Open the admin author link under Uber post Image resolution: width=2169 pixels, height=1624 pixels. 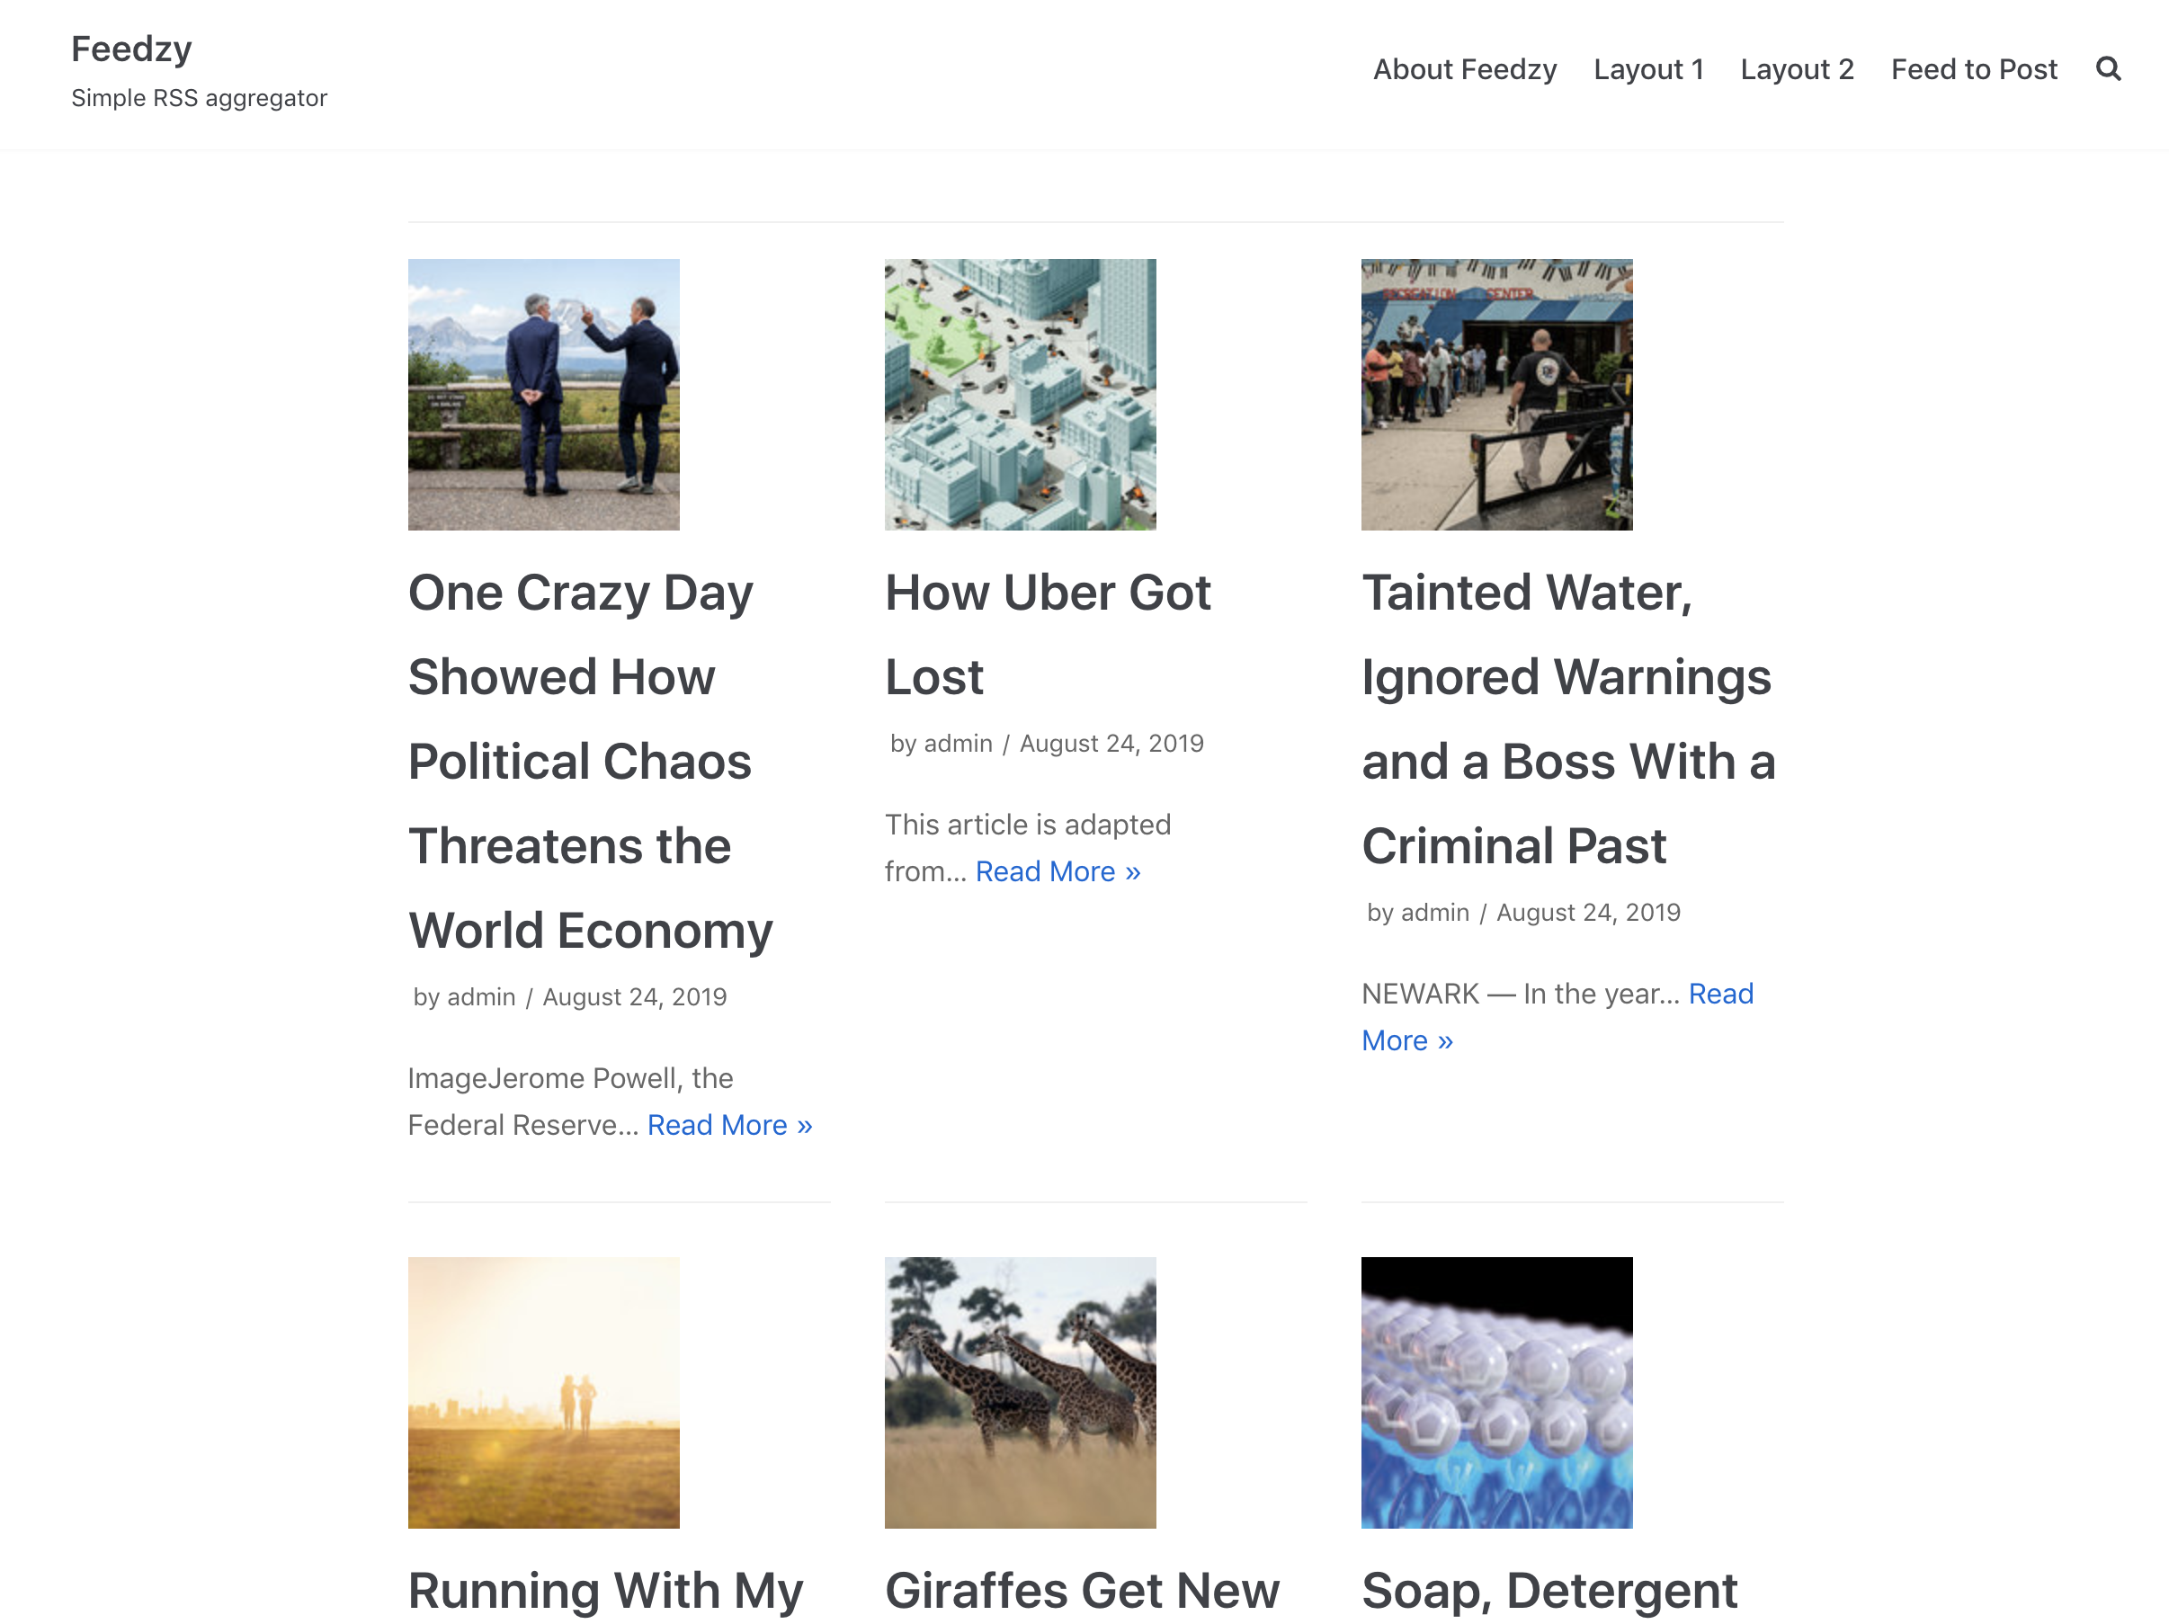(958, 743)
